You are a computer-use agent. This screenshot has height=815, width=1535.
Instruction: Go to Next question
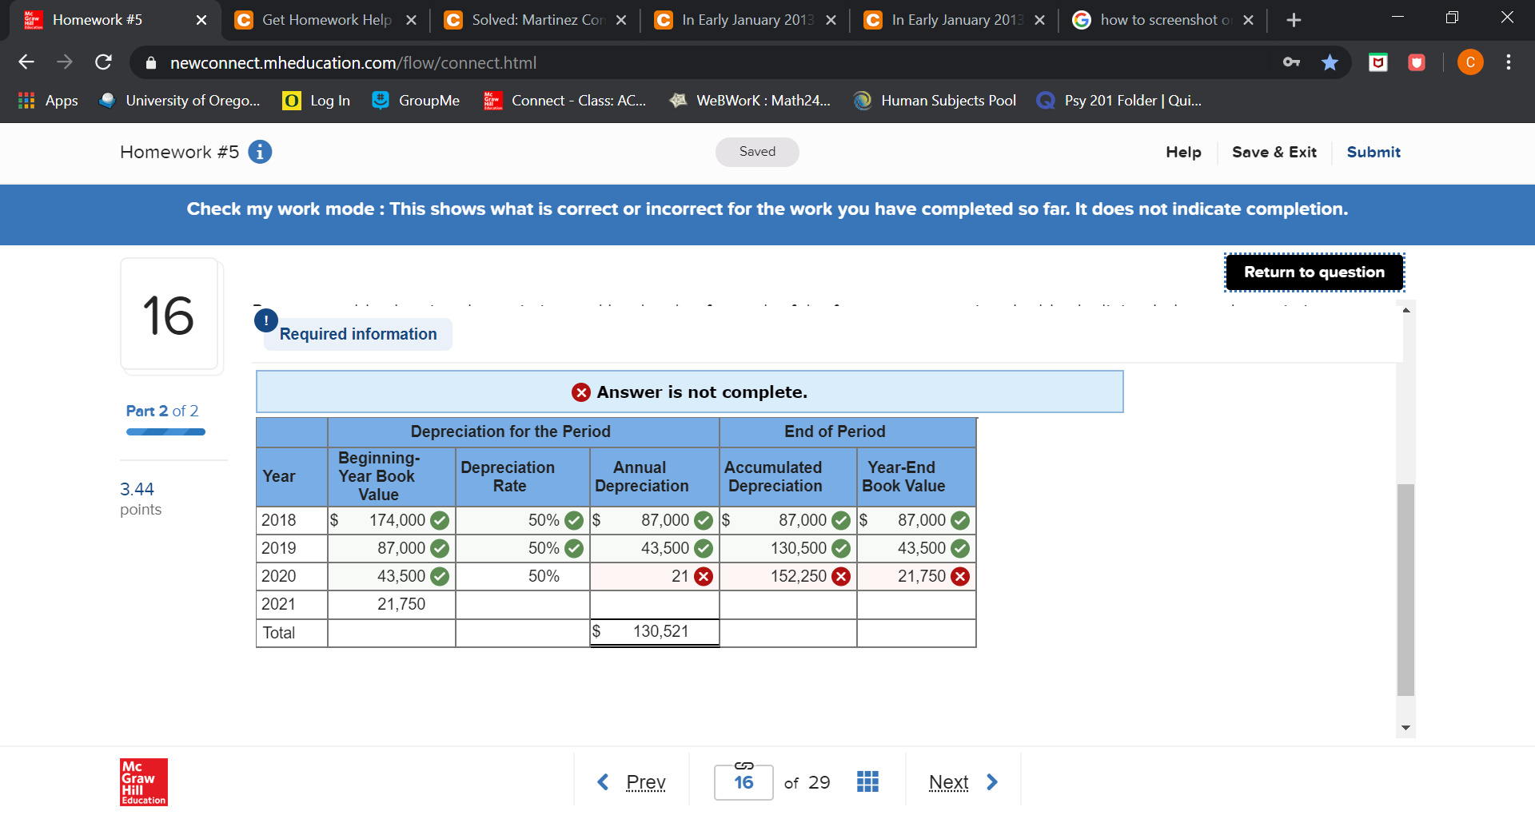tap(963, 782)
